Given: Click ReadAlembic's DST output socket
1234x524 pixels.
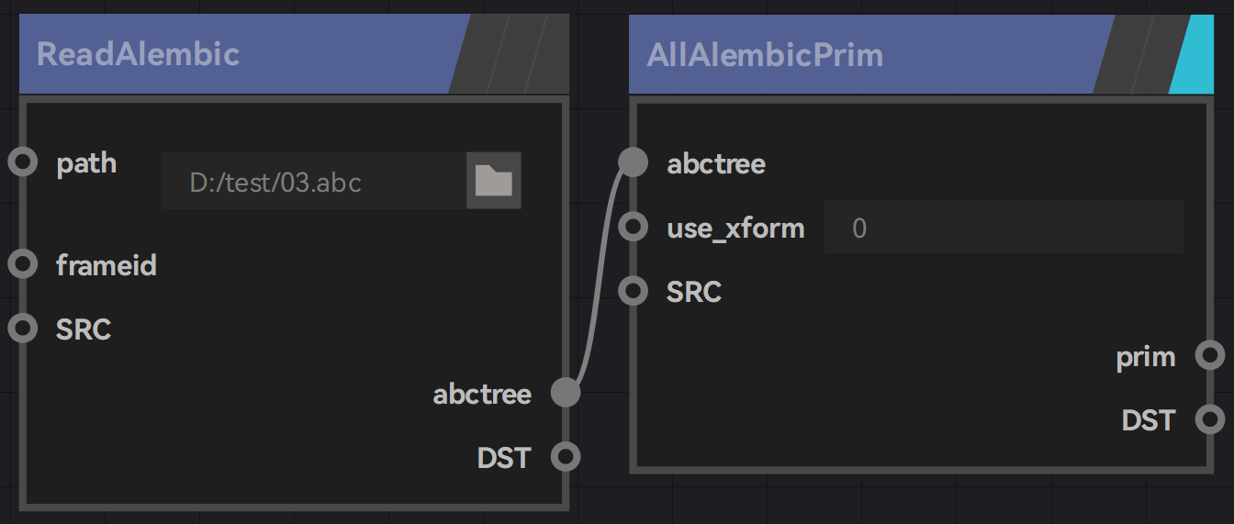Looking at the screenshot, I should pos(566,456).
